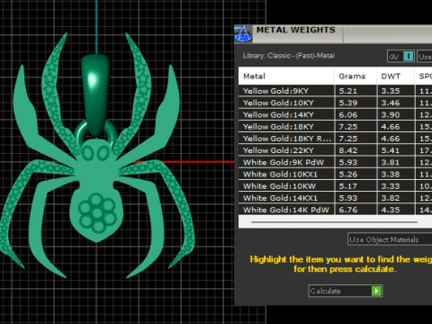The image size is (432, 324).
Task: Click Use Object Materials button
Action: (x=390, y=239)
